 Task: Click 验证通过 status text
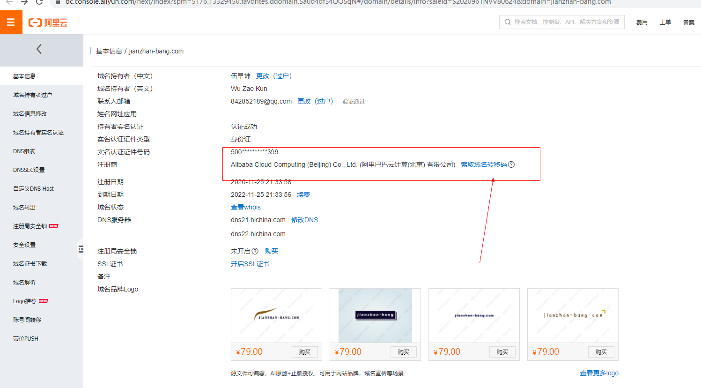tap(354, 102)
